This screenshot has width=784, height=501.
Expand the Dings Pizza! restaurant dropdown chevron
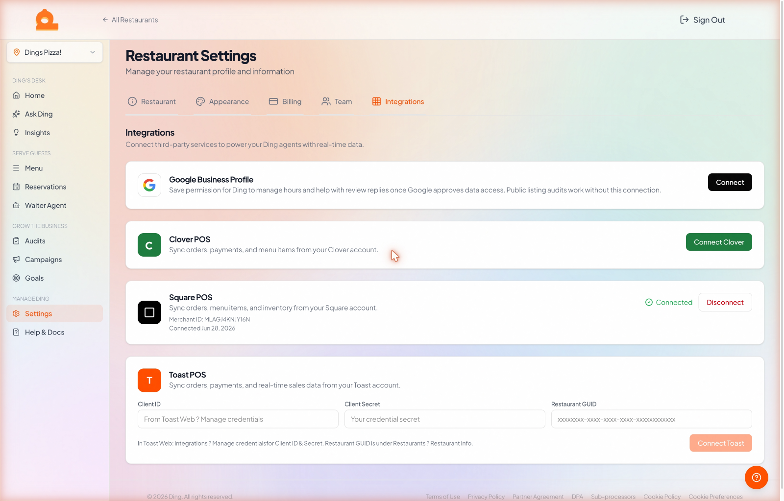point(93,52)
